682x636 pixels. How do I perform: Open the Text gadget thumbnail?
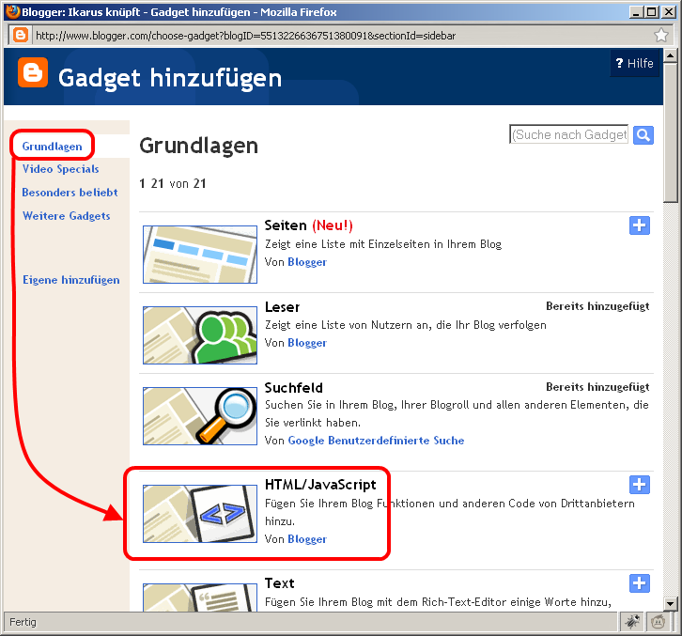point(200,597)
